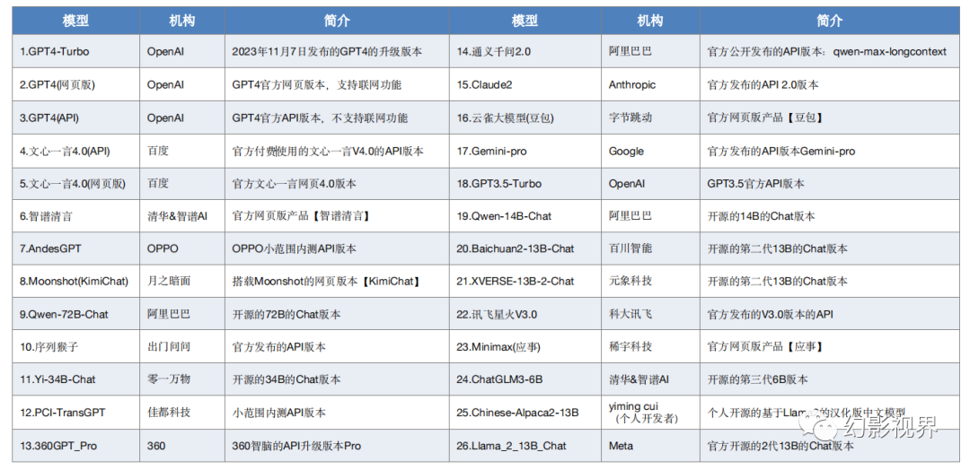Click the '23.Minimax(应事)' cell

[525, 347]
